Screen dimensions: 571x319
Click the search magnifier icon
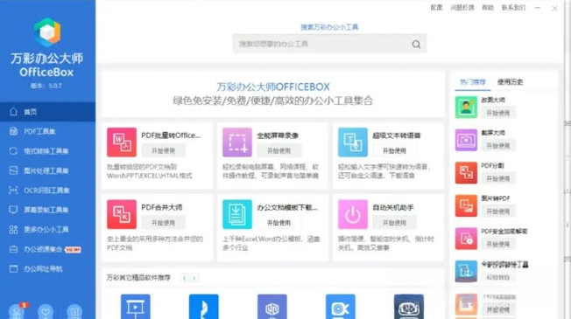[416, 45]
